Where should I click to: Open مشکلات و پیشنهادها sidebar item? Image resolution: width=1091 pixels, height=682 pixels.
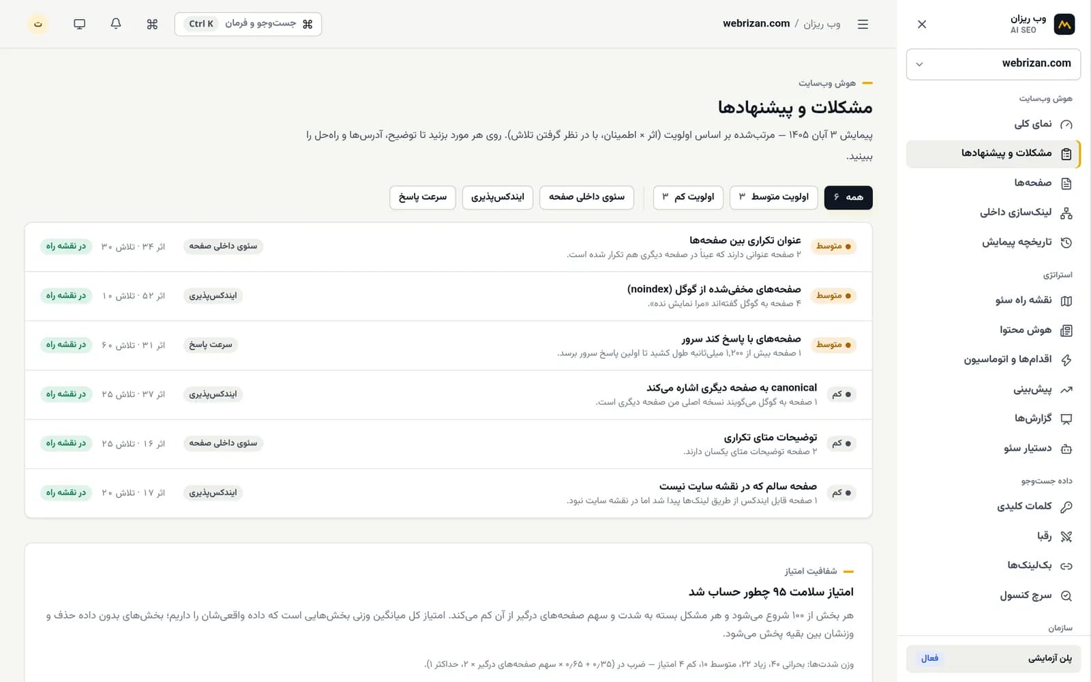coord(993,153)
